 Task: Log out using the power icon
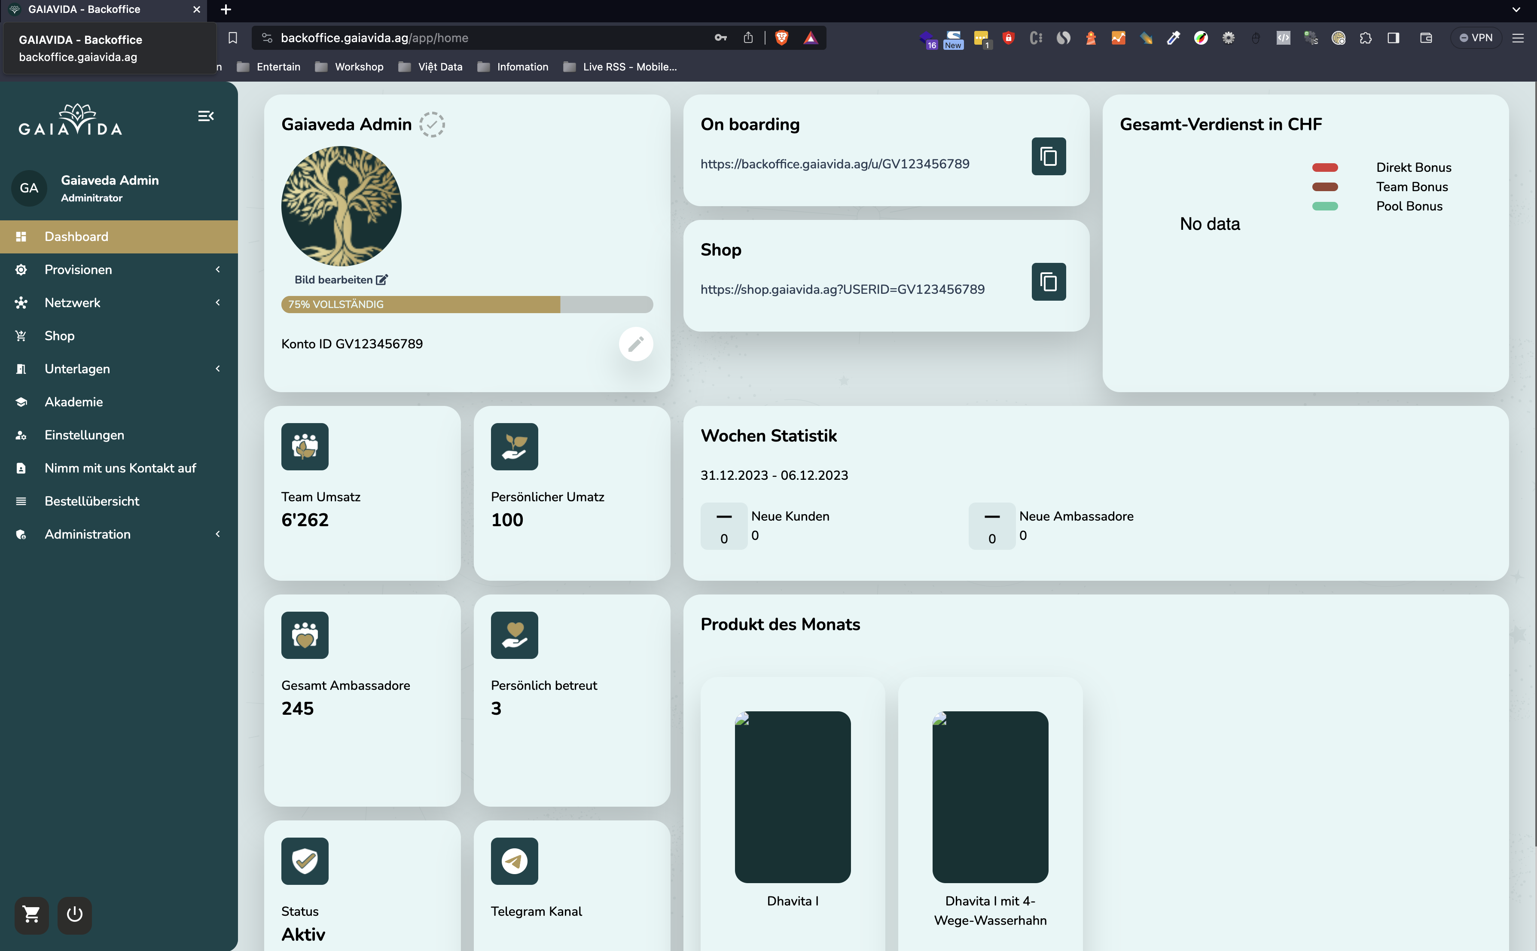click(x=75, y=915)
